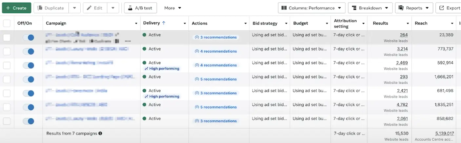Click the Reports icon in toolbar
Image resolution: width=461 pixels, height=143 pixels.
click(401, 8)
